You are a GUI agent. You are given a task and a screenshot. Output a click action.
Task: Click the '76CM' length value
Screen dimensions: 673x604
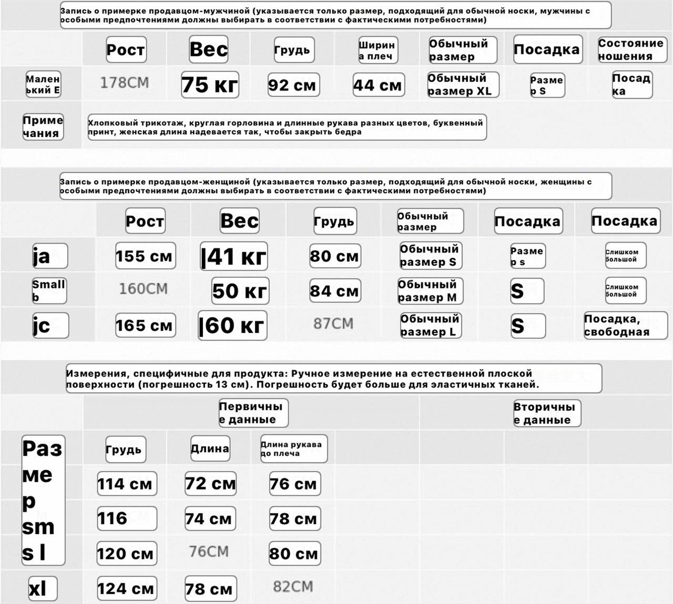209,552
